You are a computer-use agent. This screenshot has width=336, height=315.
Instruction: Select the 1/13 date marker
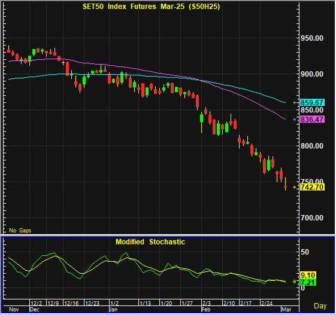click(x=146, y=303)
